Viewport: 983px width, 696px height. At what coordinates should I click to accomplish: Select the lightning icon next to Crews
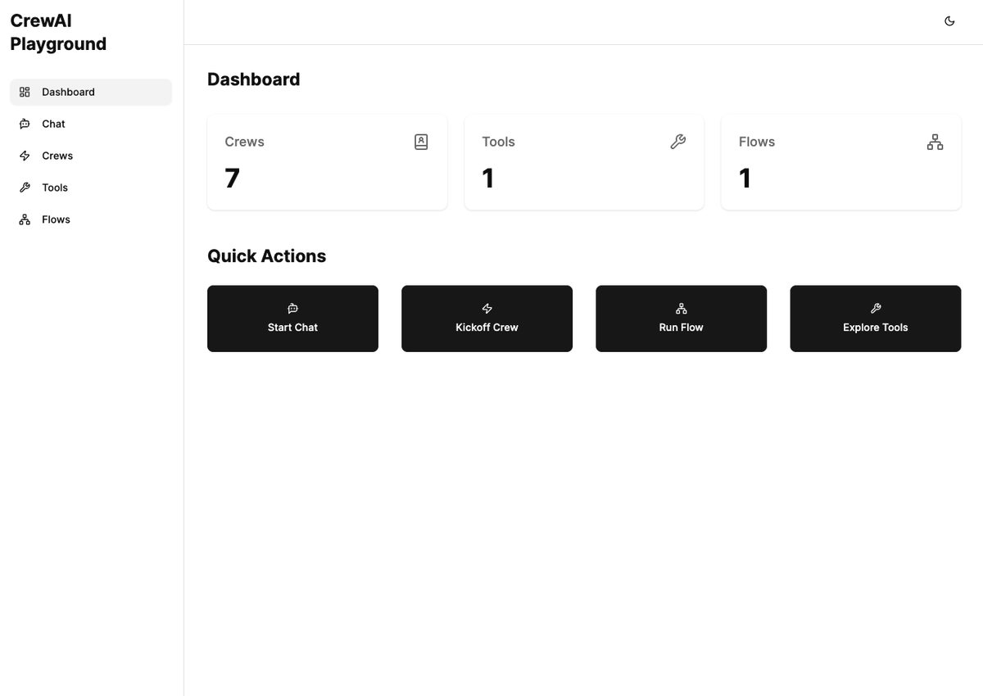coord(25,156)
